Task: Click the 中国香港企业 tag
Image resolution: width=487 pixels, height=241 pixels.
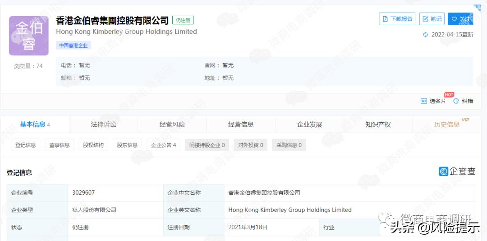Action: (74, 45)
